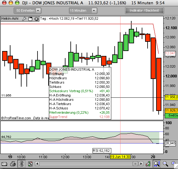Click the 44,762 RSI level label
The image size is (178, 169).
pyautogui.click(x=6, y=137)
